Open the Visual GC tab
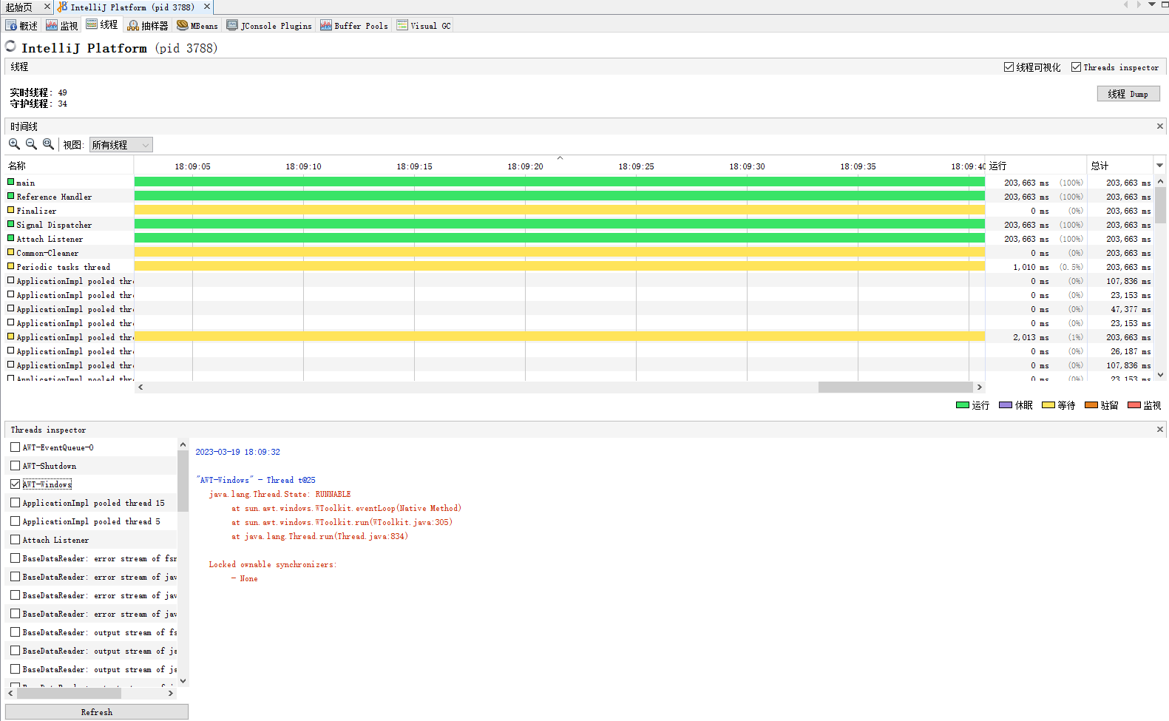 point(423,25)
